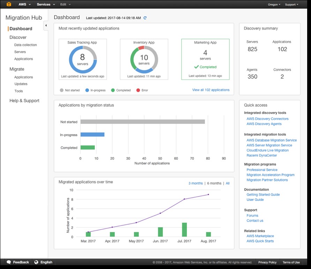Click the AWS cube logo icon
Viewport: 311px width, 269px height.
click(8, 5)
